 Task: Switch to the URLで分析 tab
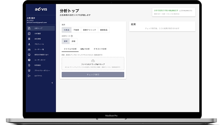click(85, 49)
